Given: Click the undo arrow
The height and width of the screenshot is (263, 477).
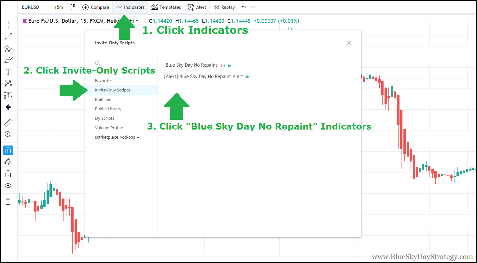Looking at the screenshot, I should click(244, 7).
